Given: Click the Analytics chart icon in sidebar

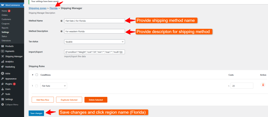Looking at the screenshot, I should coord(3,62).
